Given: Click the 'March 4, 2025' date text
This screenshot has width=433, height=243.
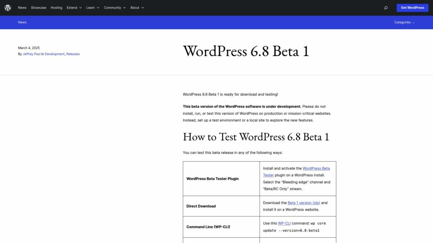Looking at the screenshot, I should pyautogui.click(x=29, y=48).
